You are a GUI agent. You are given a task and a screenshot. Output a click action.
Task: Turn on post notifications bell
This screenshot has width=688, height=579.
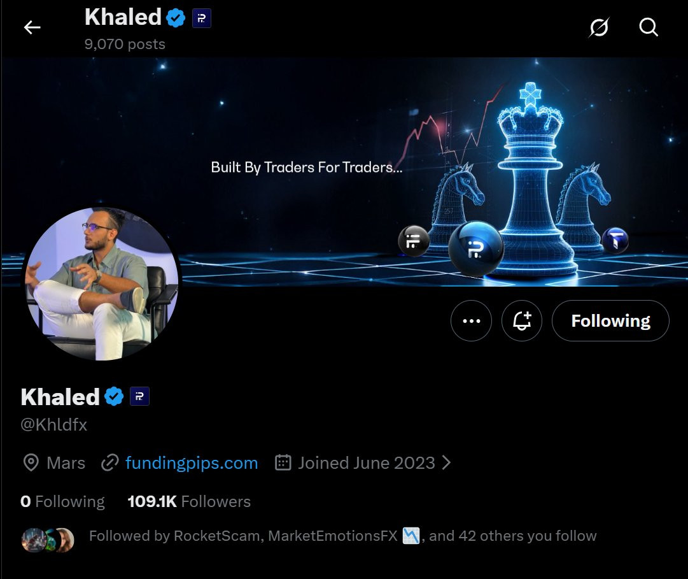pyautogui.click(x=522, y=321)
